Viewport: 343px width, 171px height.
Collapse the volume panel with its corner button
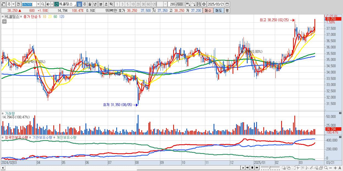tap(341, 113)
